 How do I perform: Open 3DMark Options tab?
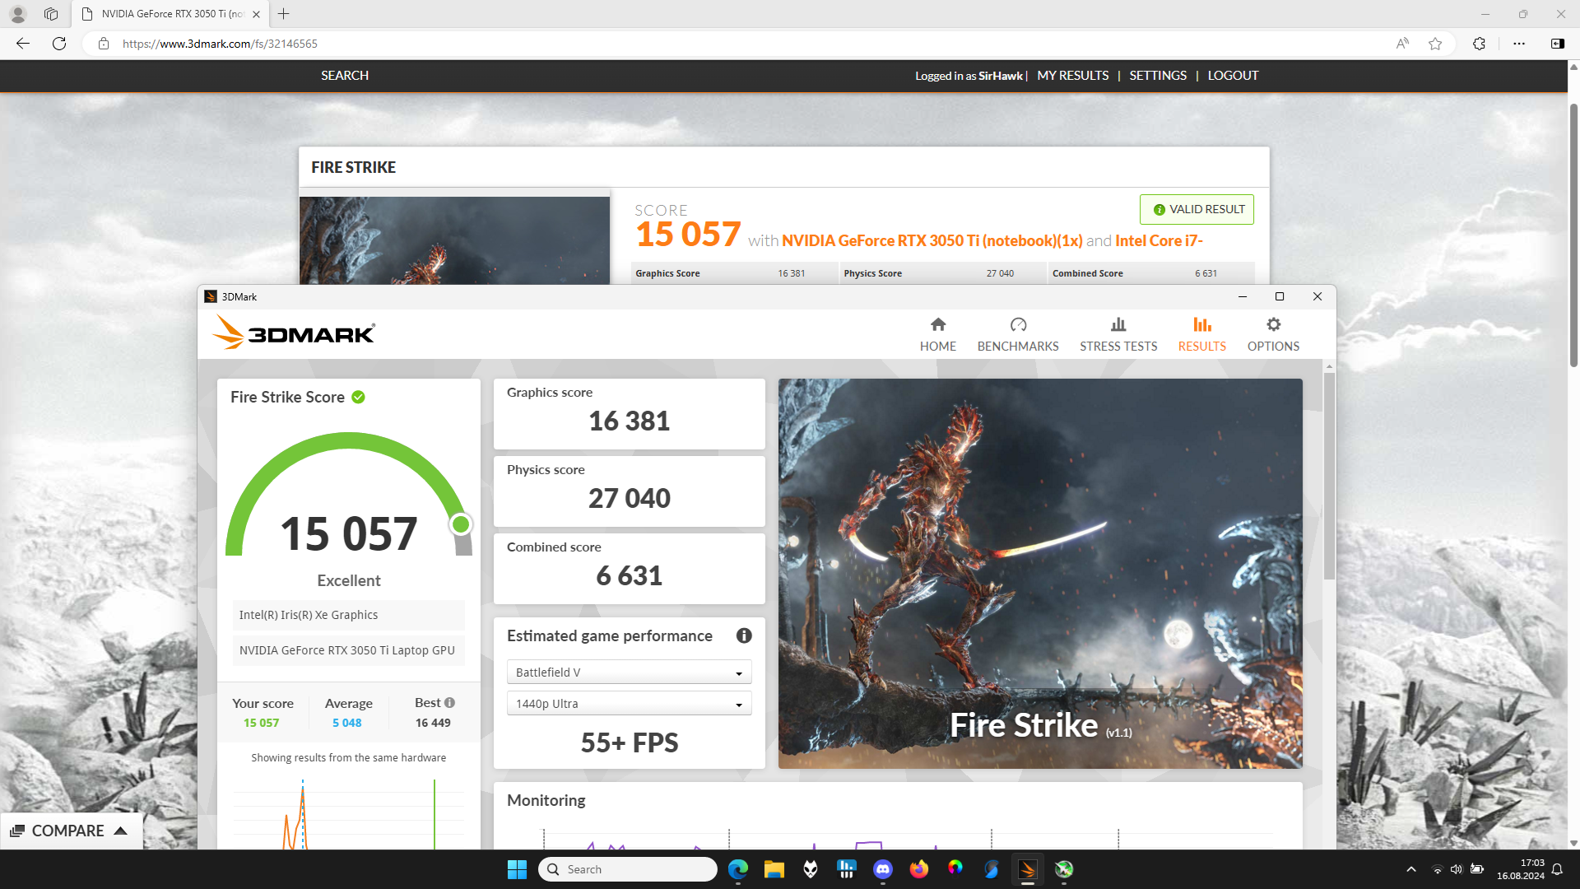click(1273, 334)
